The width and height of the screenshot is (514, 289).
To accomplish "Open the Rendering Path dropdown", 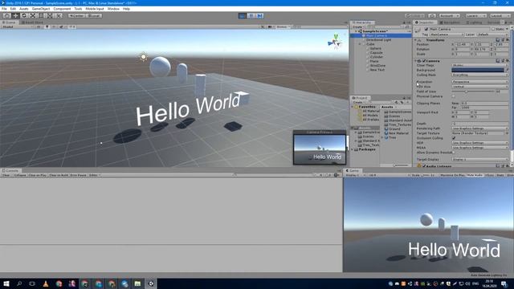I will coord(480,128).
